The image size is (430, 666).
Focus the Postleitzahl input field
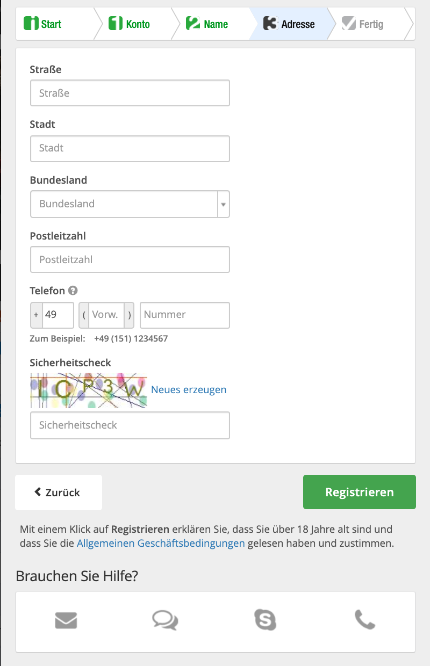(130, 259)
